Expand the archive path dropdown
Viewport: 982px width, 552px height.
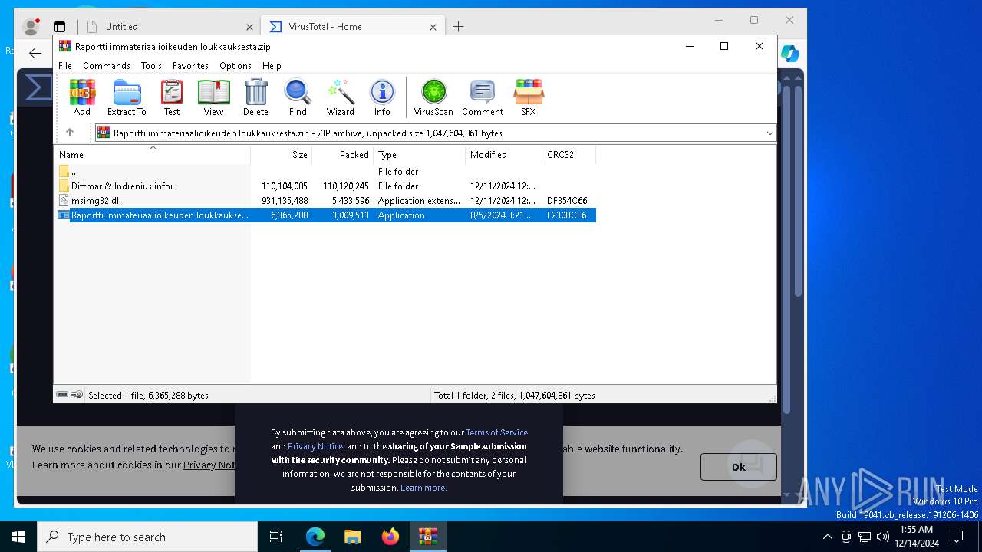click(769, 133)
